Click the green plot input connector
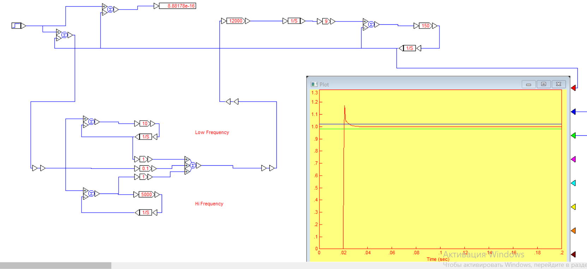The image size is (587, 269). click(x=573, y=135)
